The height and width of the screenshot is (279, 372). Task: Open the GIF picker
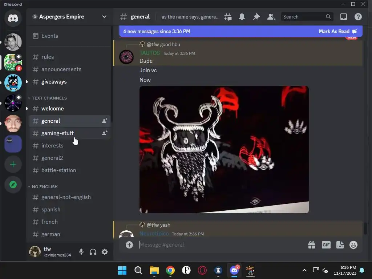(326, 245)
